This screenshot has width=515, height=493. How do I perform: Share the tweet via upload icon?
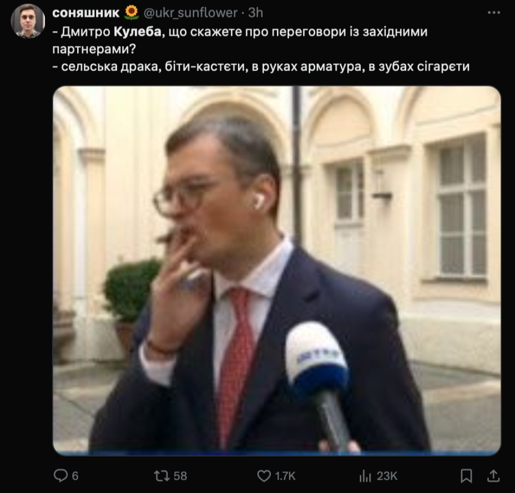[x=493, y=475]
